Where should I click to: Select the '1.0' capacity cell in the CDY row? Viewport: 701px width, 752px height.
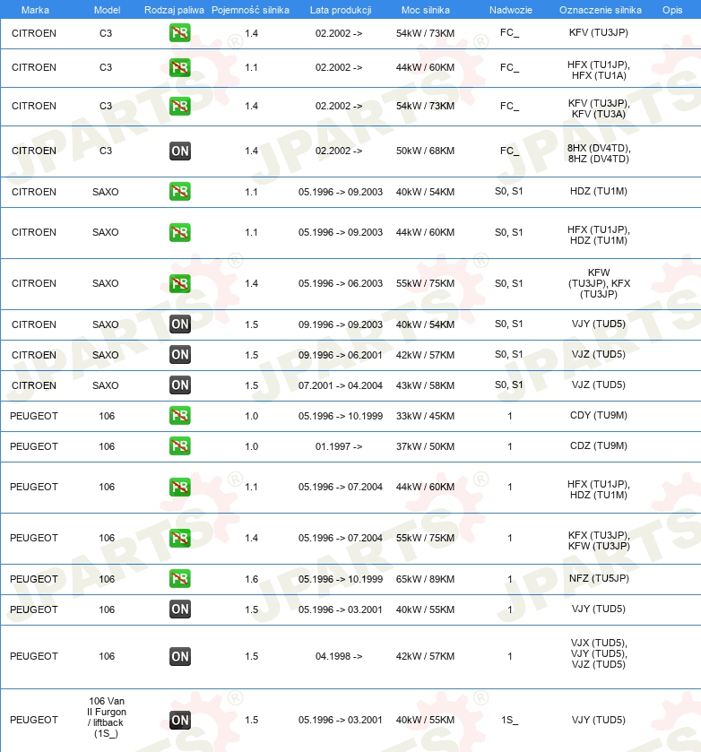[251, 416]
